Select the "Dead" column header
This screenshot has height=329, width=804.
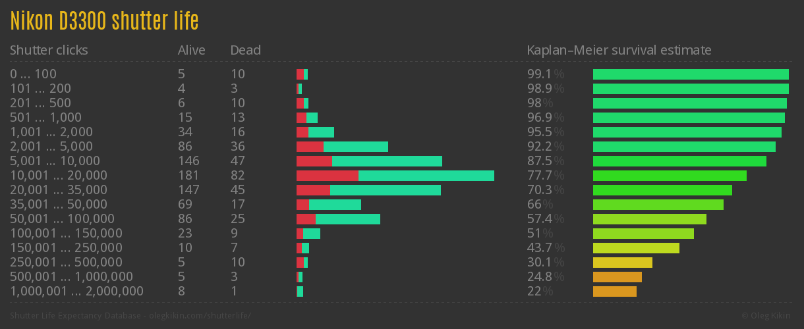pos(246,50)
